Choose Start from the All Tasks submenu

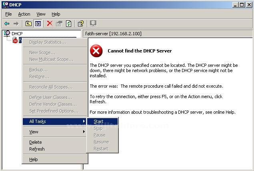point(98,121)
